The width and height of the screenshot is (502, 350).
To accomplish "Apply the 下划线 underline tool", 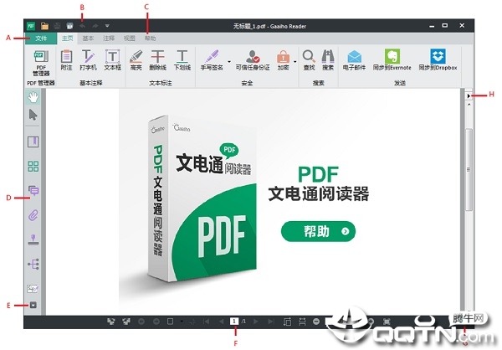I will coord(182,60).
